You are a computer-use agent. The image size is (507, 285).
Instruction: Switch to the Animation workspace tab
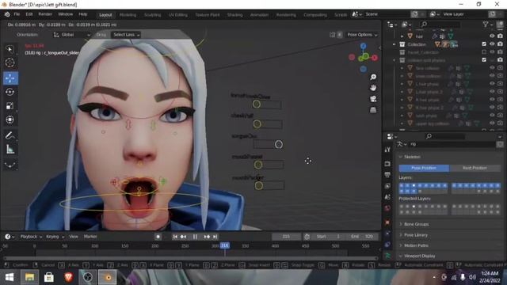[259, 15]
